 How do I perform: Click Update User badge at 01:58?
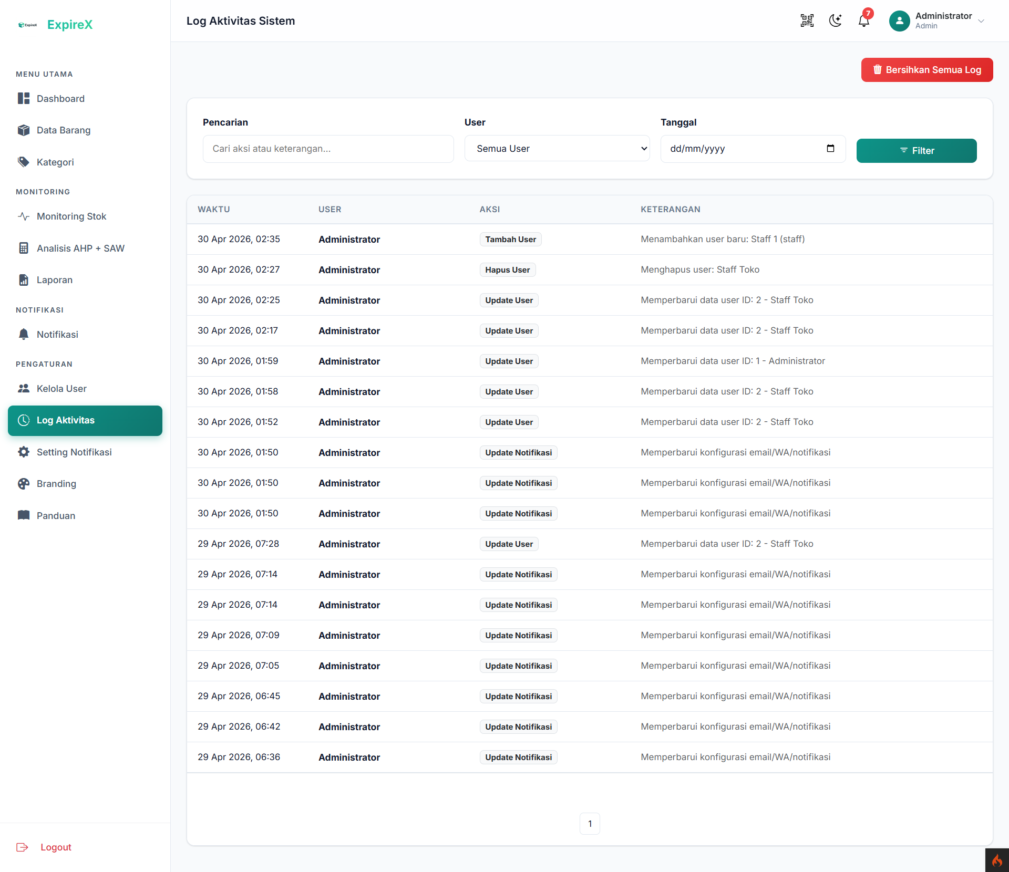[x=509, y=392]
